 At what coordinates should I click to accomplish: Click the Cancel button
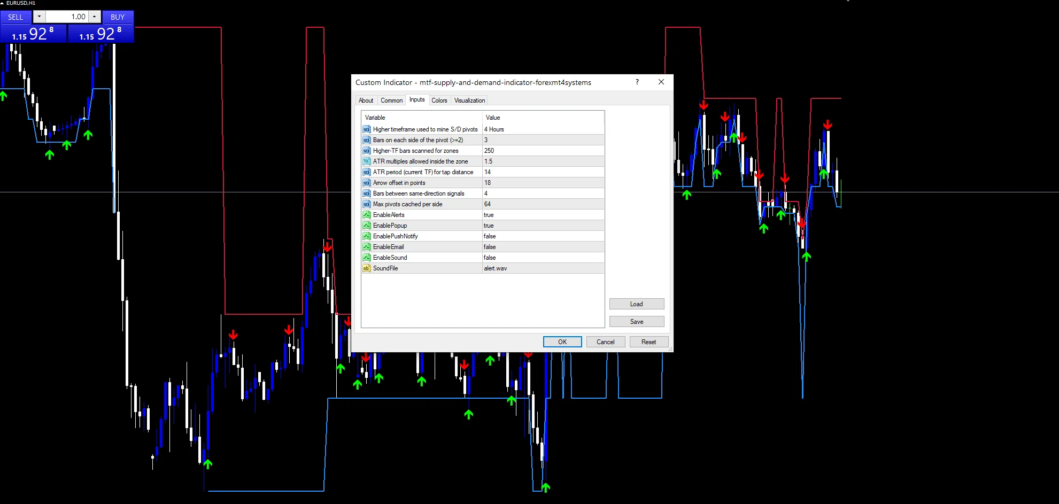[606, 342]
